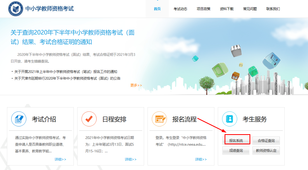Click the 合格证查询 button
The height and width of the screenshot is (170, 308).
(x=266, y=140)
